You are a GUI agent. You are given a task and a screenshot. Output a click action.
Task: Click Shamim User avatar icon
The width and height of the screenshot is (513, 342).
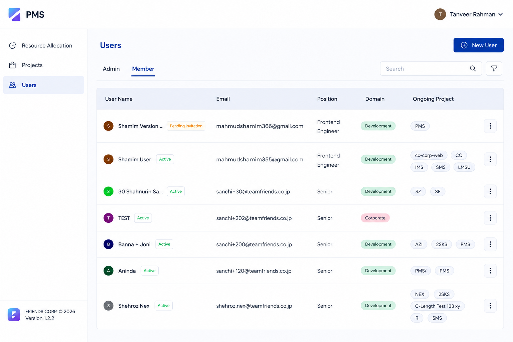point(108,159)
